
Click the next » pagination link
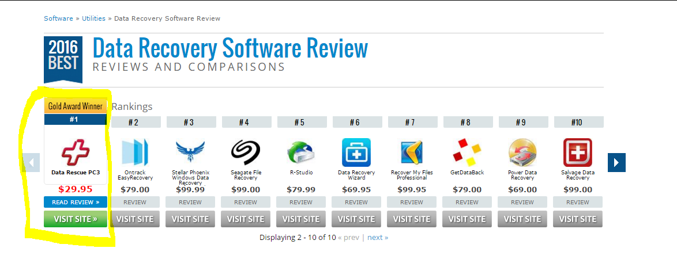point(378,237)
